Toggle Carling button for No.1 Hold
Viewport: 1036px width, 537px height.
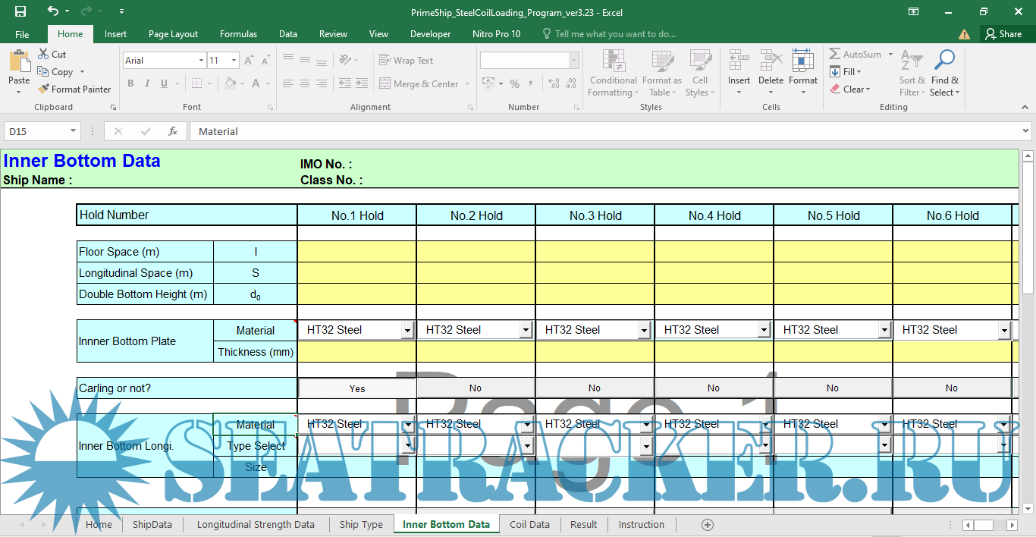(357, 388)
